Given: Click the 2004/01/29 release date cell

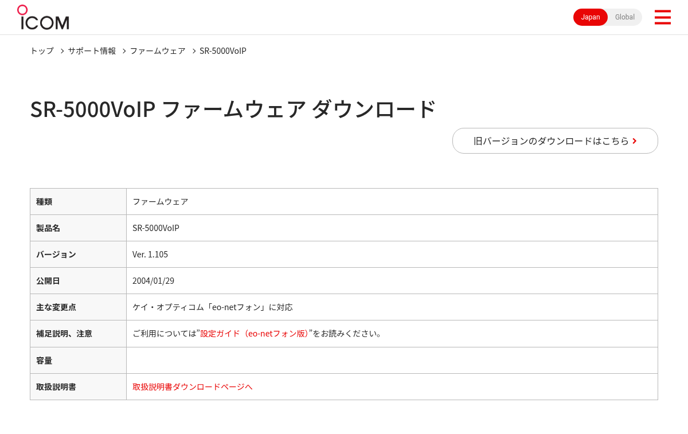Looking at the screenshot, I should click(x=392, y=280).
